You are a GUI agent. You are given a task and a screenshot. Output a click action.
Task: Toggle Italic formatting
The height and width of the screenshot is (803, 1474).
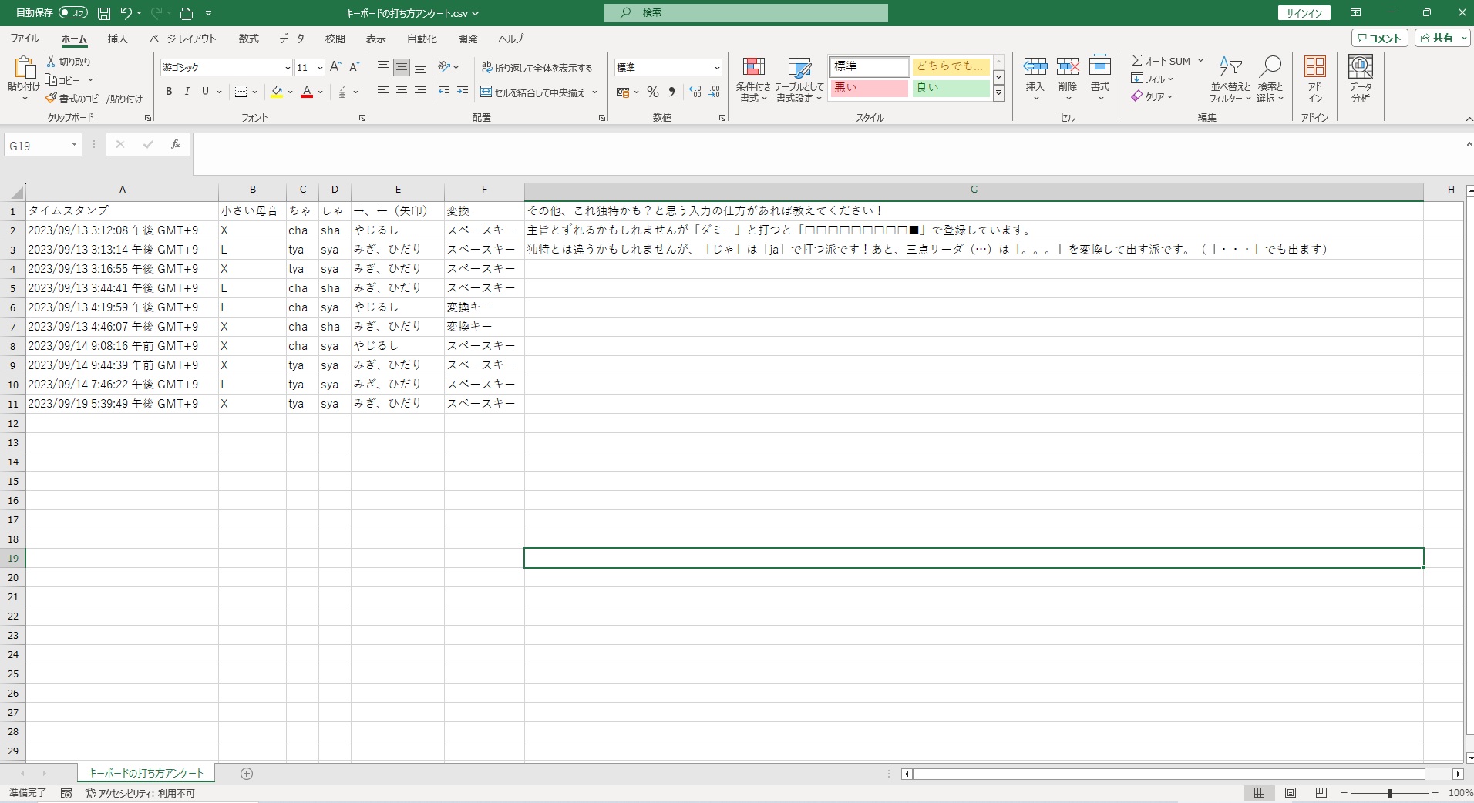pyautogui.click(x=187, y=92)
